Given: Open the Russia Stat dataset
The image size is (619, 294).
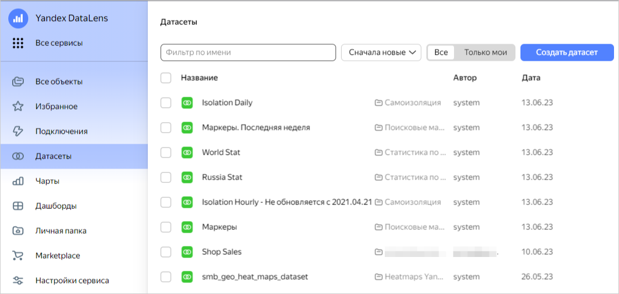Looking at the screenshot, I should [x=222, y=177].
